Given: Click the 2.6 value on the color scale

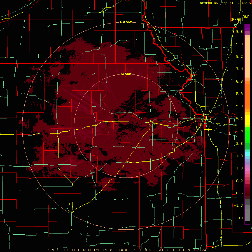Looking at the screenshot, I should 239,144.
